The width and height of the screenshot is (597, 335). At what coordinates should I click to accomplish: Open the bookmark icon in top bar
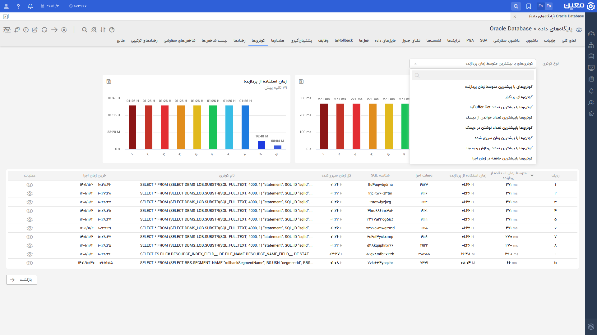(529, 6)
